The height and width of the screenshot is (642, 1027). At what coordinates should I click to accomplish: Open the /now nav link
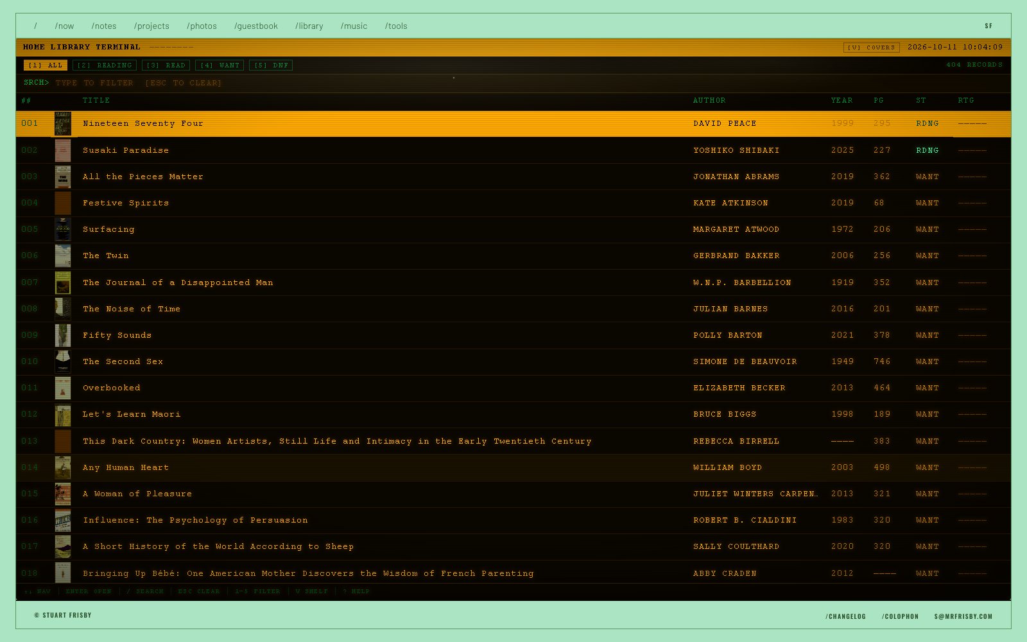point(64,26)
